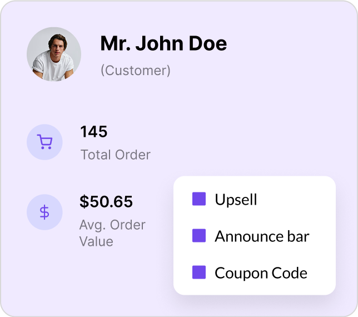358x317 pixels.
Task: Click the word "Value" under Avg. Order
Action: pyautogui.click(x=96, y=242)
